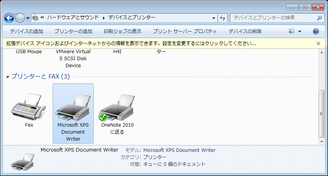Screen dimensions: 328x176
Task: Collapse the プリンターと FAX (3) group
Action: (7, 77)
